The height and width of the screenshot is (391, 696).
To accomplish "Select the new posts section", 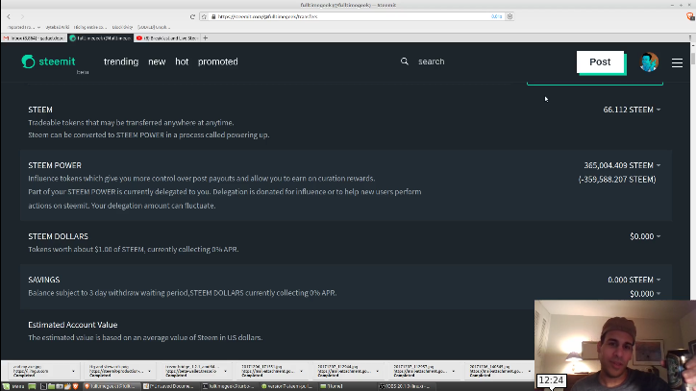I will (157, 61).
